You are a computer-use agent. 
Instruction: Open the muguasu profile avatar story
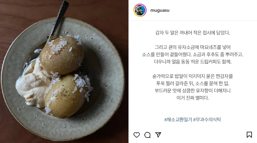[140, 10]
